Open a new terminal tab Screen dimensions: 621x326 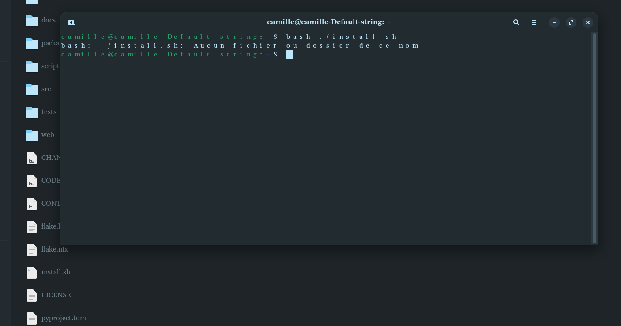71,22
